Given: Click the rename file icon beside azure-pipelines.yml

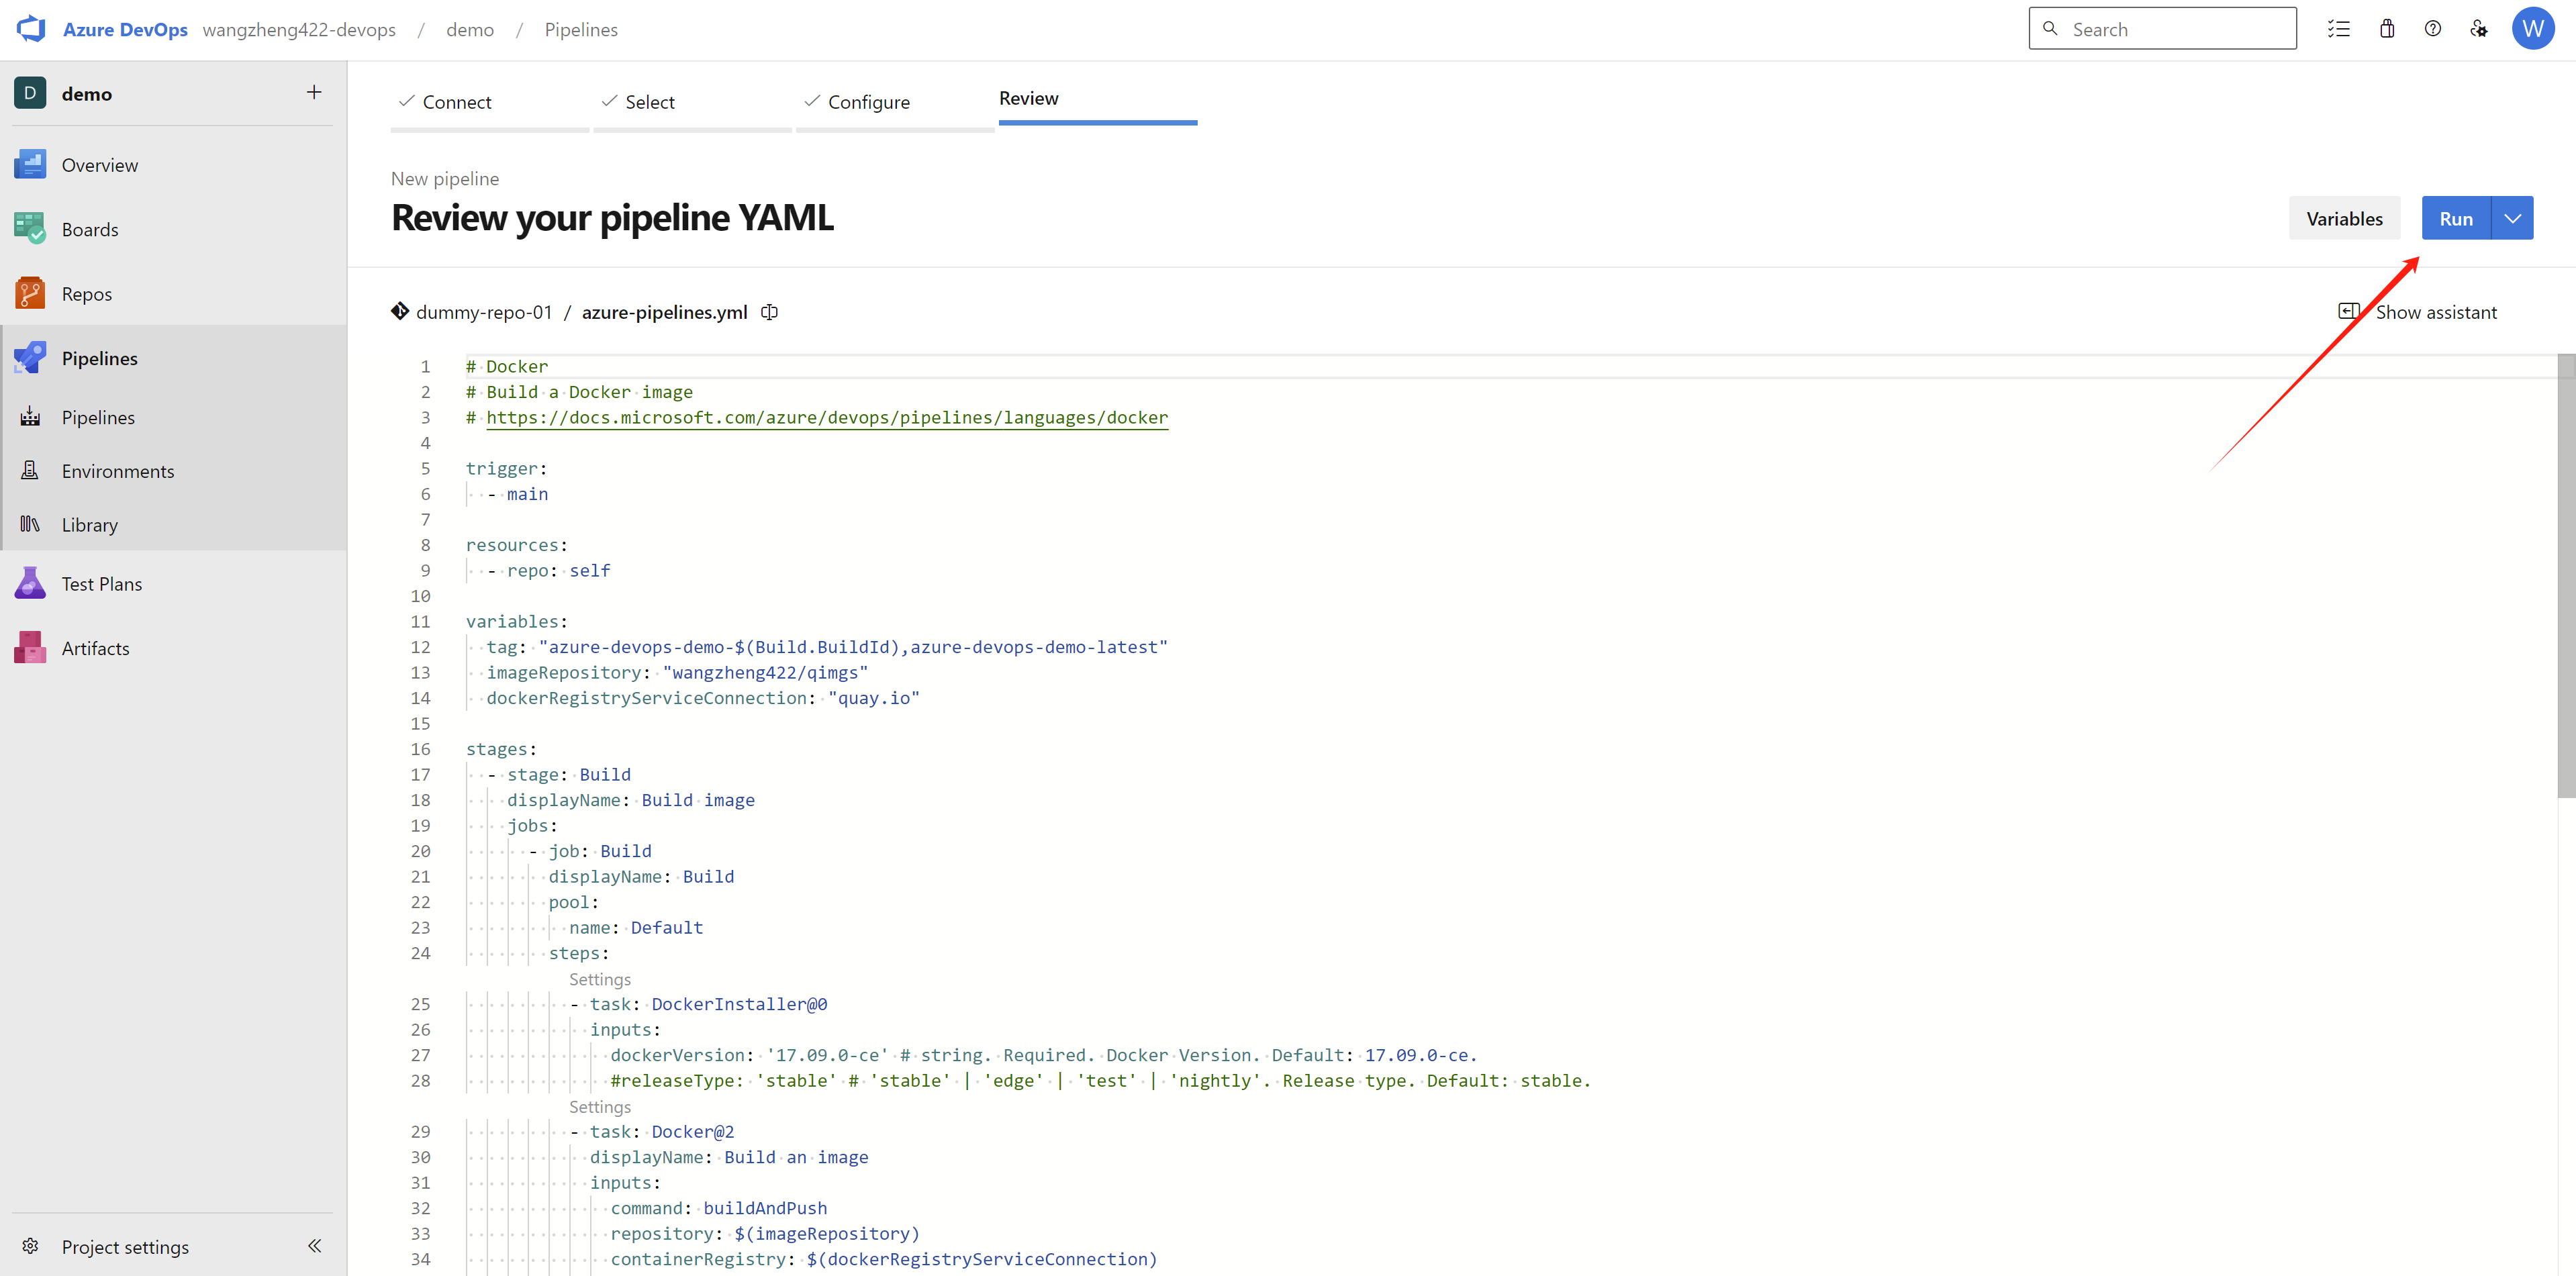Looking at the screenshot, I should point(769,312).
